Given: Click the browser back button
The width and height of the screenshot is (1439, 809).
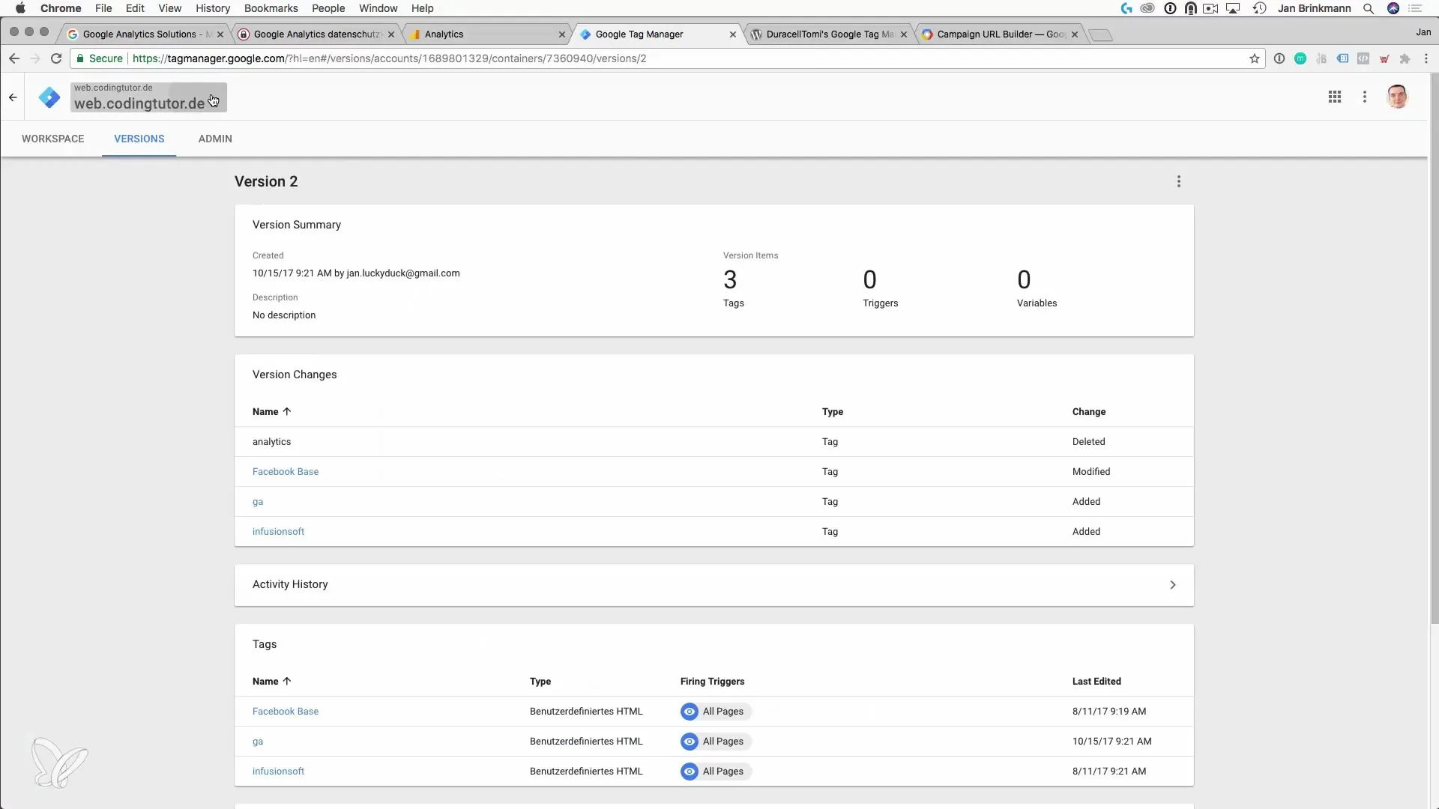Looking at the screenshot, I should pyautogui.click(x=14, y=58).
